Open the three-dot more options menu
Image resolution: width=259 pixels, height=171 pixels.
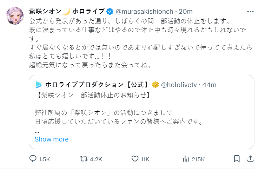[250, 11]
